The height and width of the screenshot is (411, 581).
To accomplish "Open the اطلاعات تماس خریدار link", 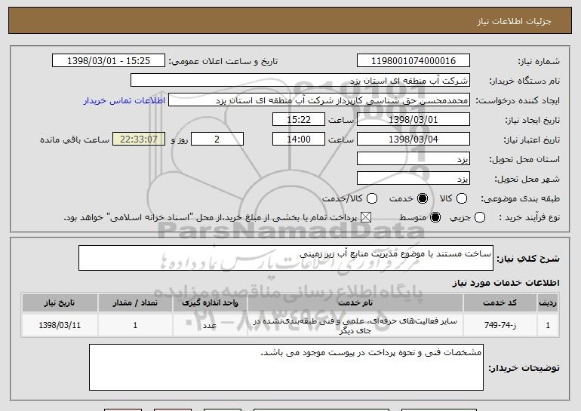I will (124, 101).
